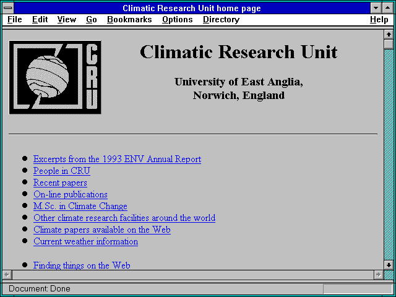
Task: Open the Bookmarks menu
Action: 129,20
